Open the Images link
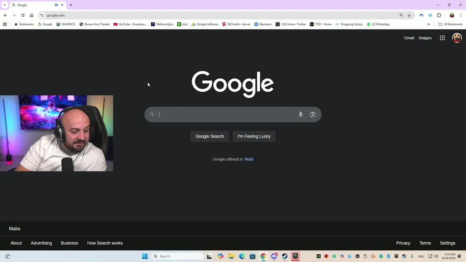This screenshot has width=466, height=262. pos(425,38)
